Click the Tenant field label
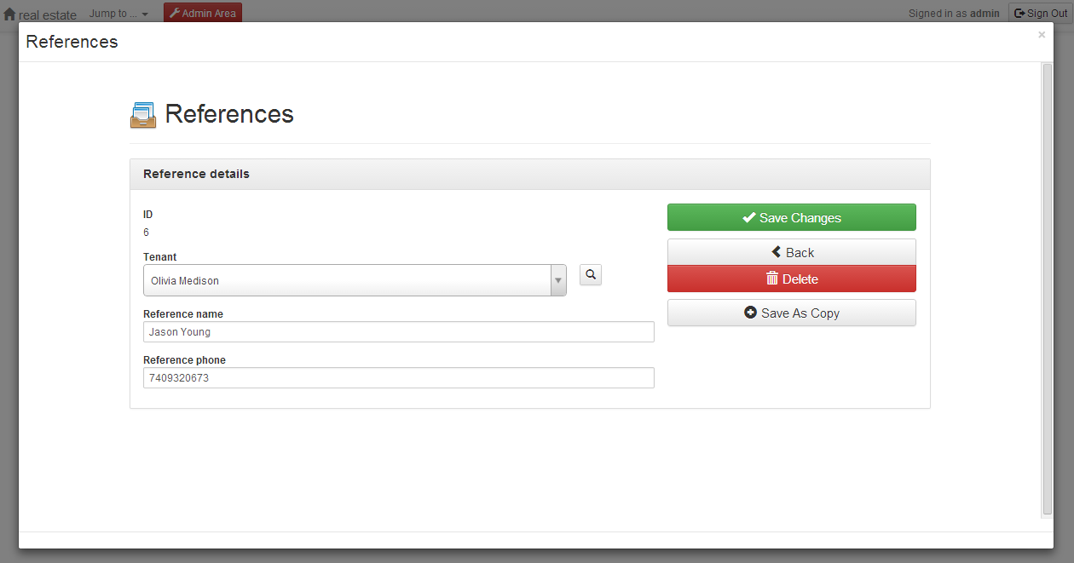The width and height of the screenshot is (1074, 563). [x=160, y=256]
